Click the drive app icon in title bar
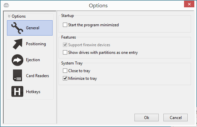 [6, 5]
